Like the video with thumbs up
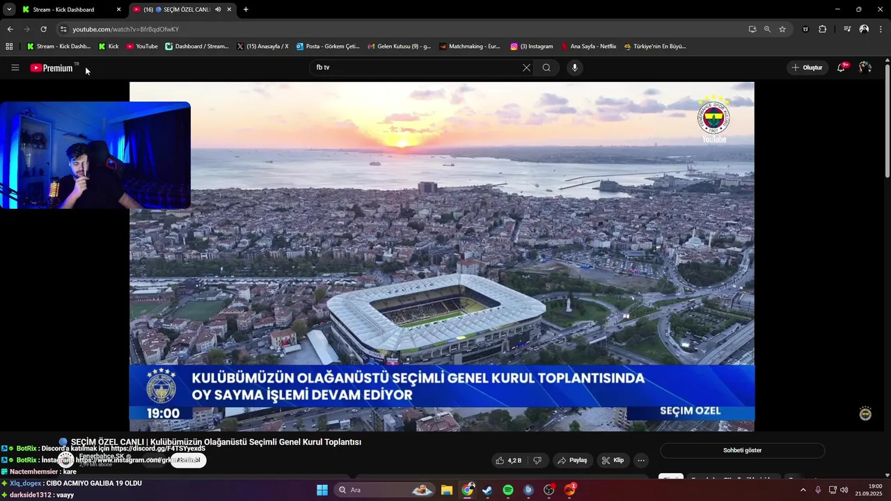 tap(508, 461)
